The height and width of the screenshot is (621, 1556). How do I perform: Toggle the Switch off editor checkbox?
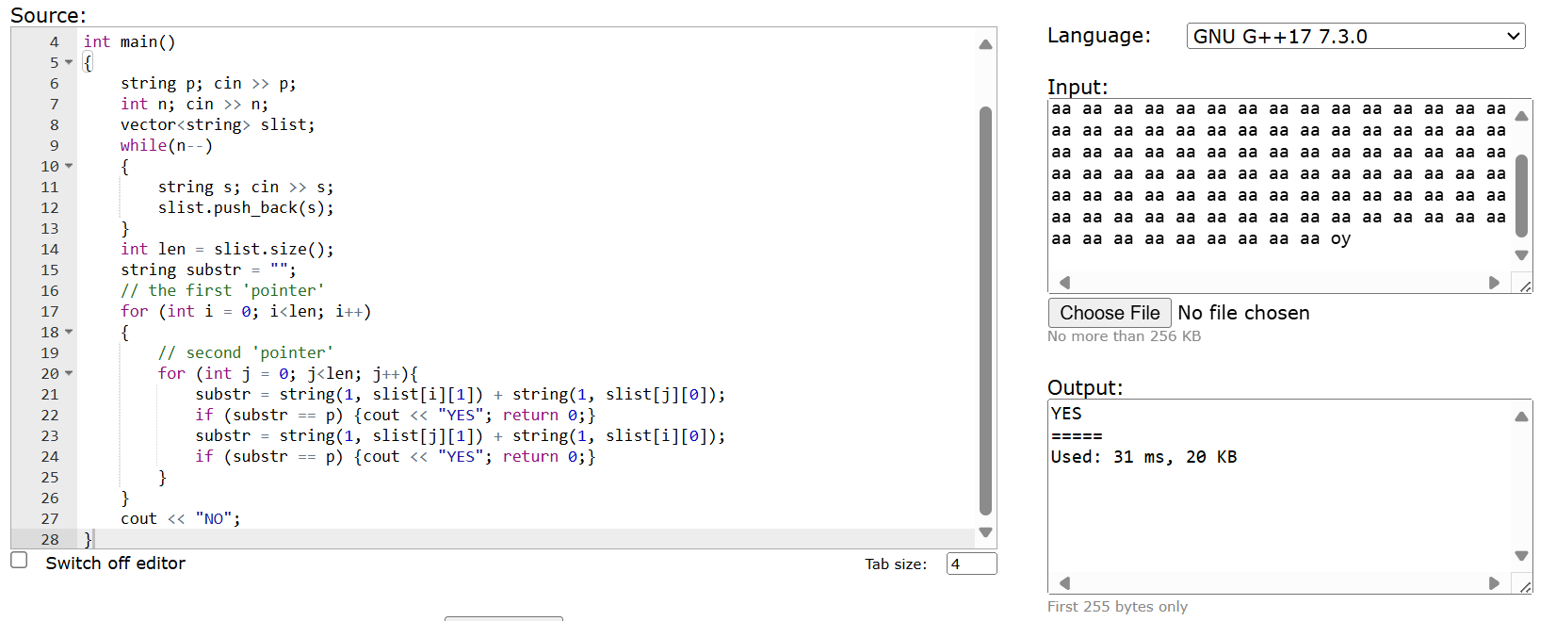[x=19, y=561]
